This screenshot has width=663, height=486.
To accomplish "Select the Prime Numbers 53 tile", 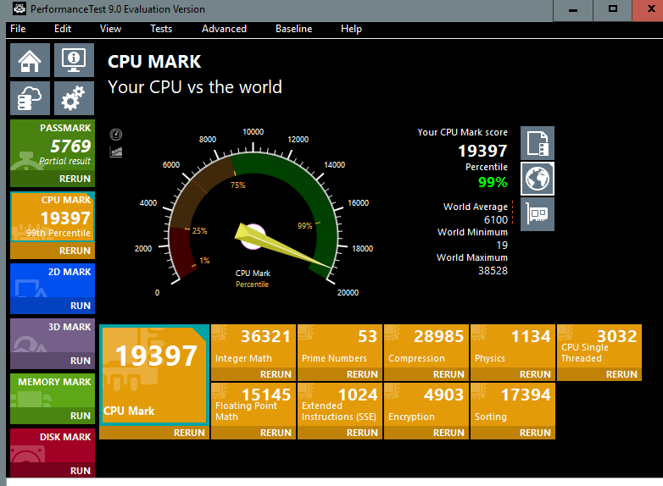I will pos(340,345).
